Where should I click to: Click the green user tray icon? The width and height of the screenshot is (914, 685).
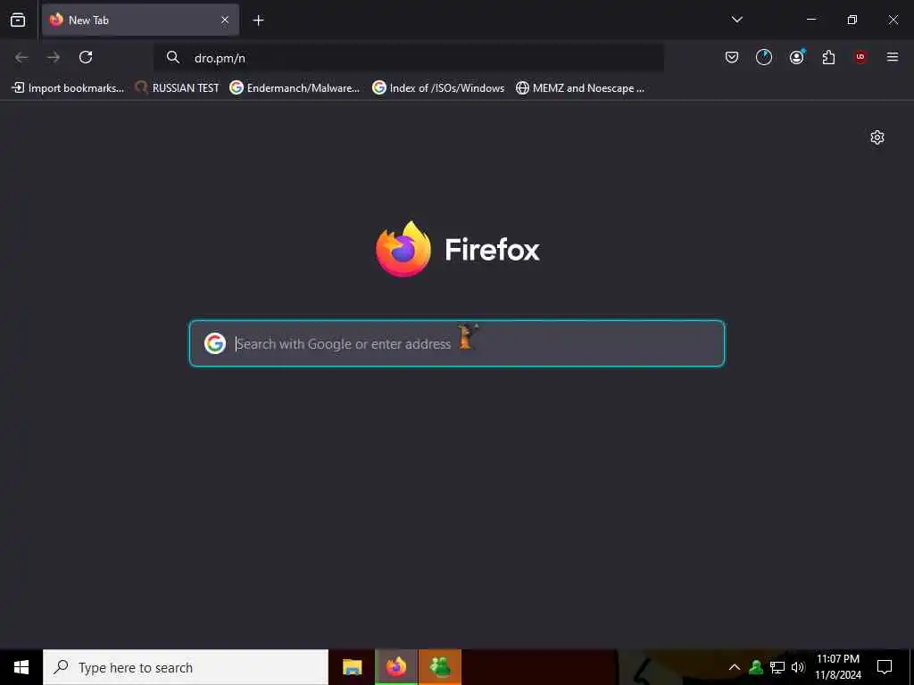coord(756,667)
